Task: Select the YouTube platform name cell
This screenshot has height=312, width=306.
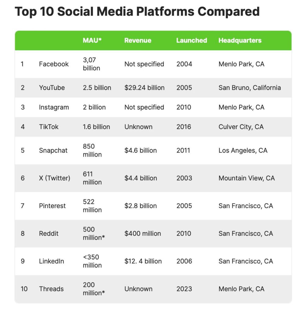Action: [x=52, y=88]
